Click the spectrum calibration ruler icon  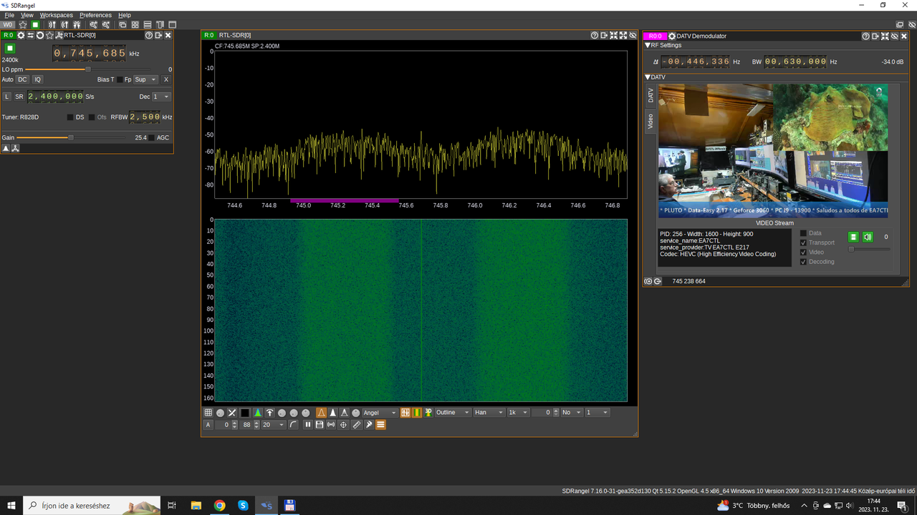357,425
